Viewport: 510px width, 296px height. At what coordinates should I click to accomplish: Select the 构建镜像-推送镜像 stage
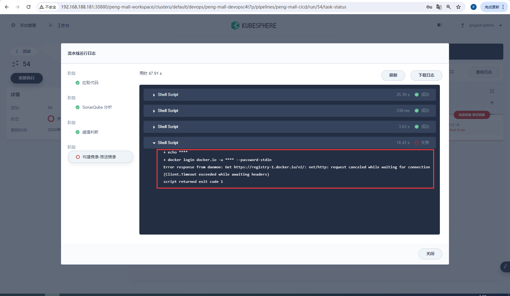pyautogui.click(x=100, y=157)
